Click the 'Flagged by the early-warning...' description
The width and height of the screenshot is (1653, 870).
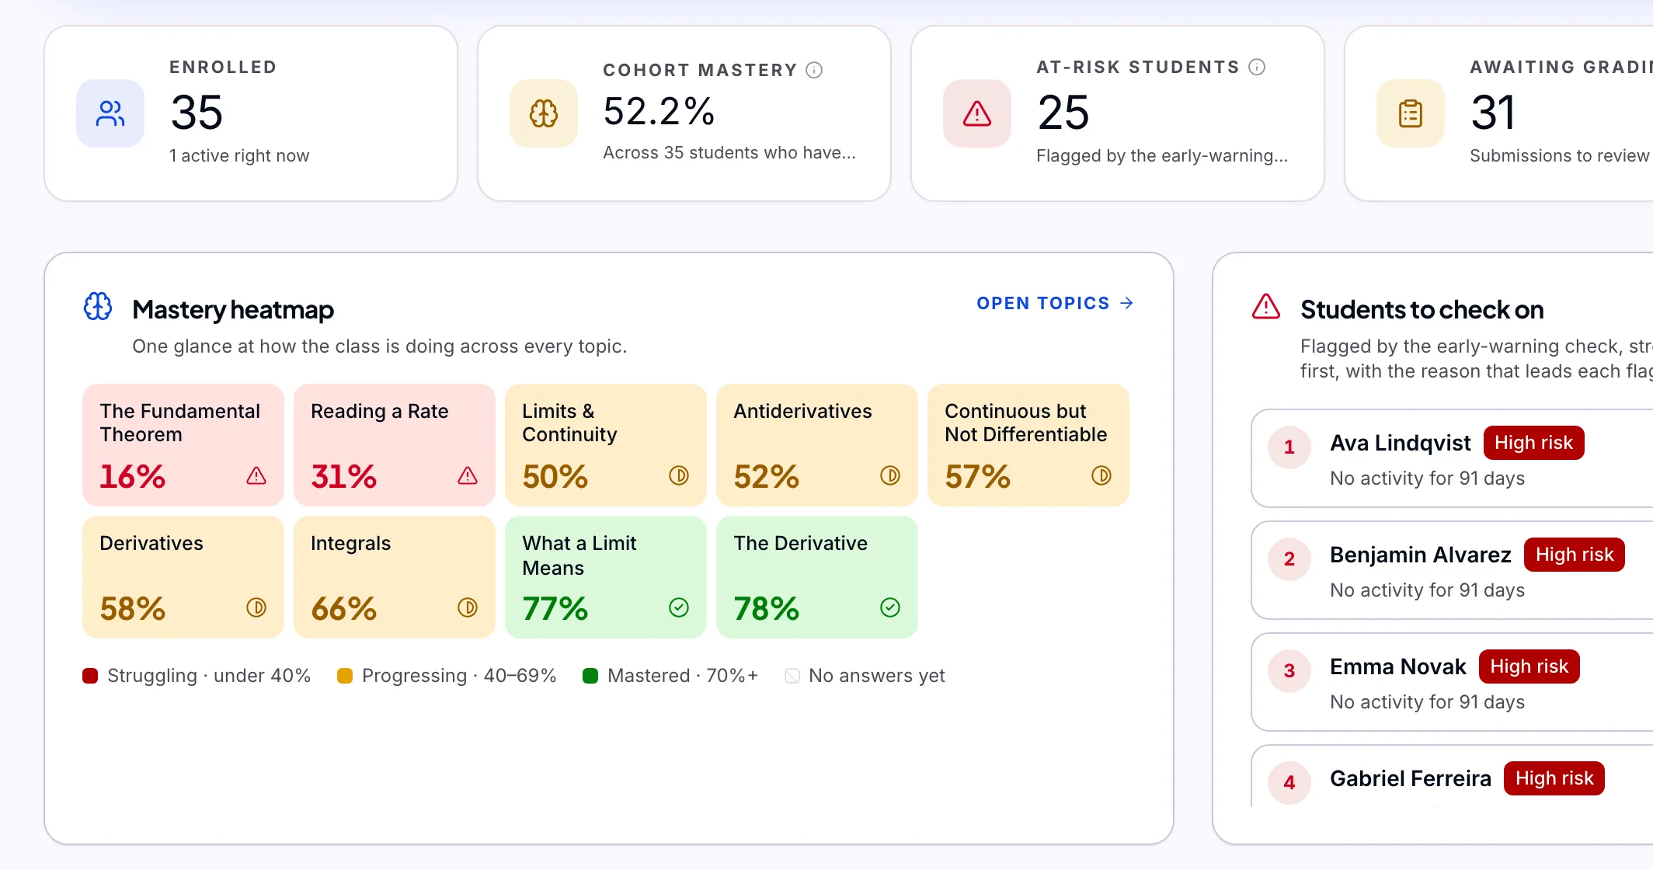click(1162, 156)
